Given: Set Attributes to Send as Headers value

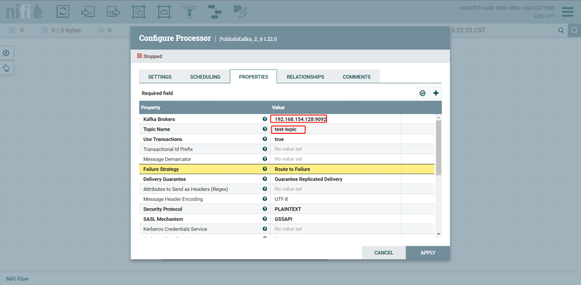Looking at the screenshot, I should coord(336,189).
